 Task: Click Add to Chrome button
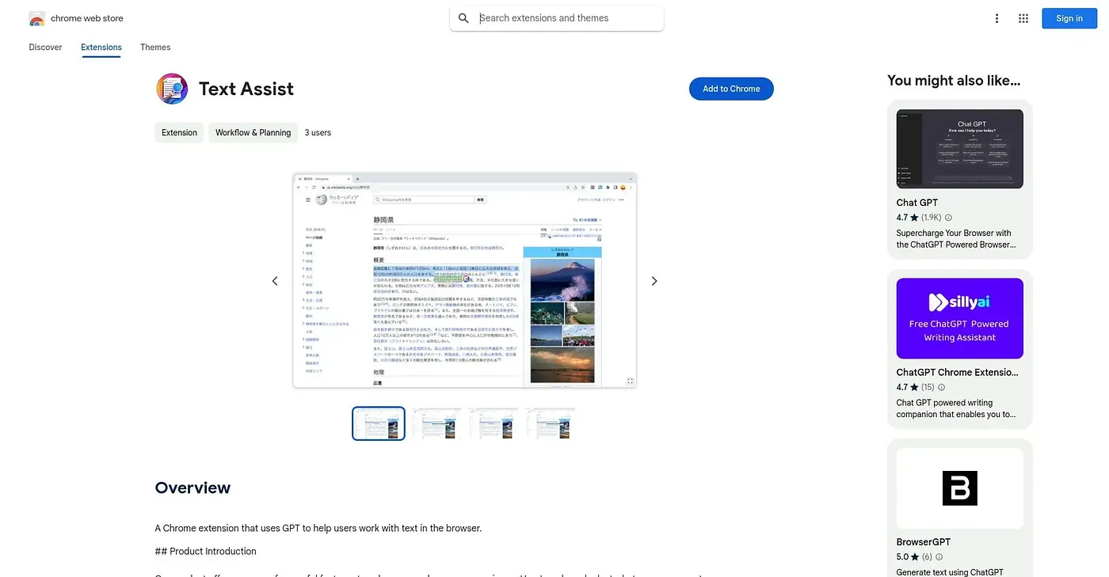731,89
